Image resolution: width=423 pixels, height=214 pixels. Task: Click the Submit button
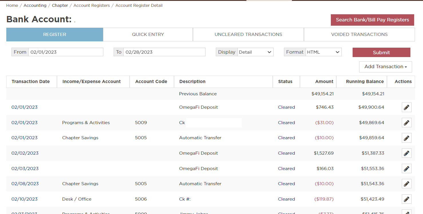pyautogui.click(x=381, y=53)
